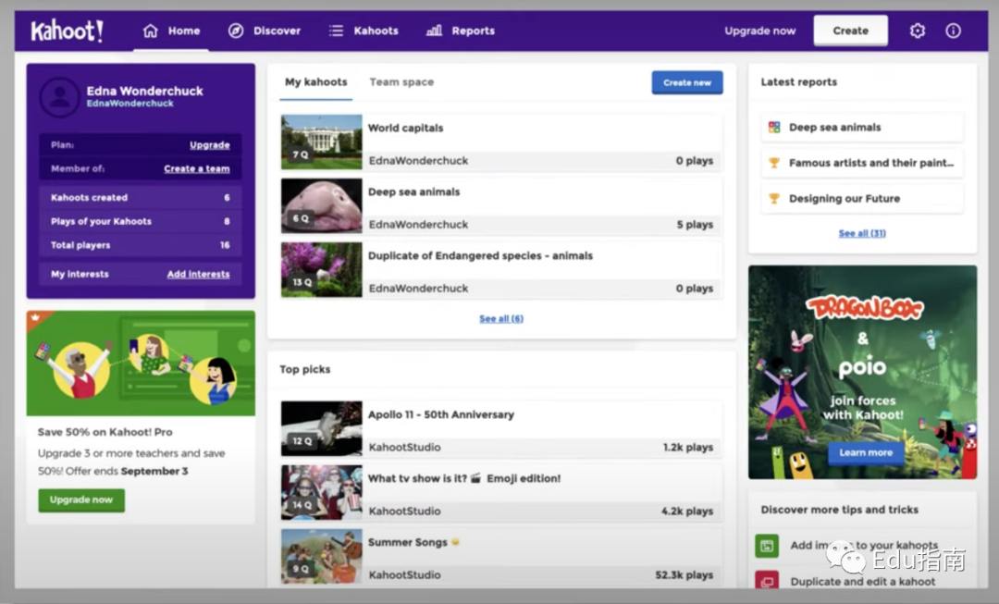The height and width of the screenshot is (604, 999).
Task: Click Designing our Future trophy icon
Action: [x=774, y=198]
